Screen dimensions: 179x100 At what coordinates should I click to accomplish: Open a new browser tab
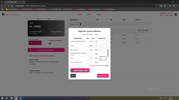[x=27, y=2]
